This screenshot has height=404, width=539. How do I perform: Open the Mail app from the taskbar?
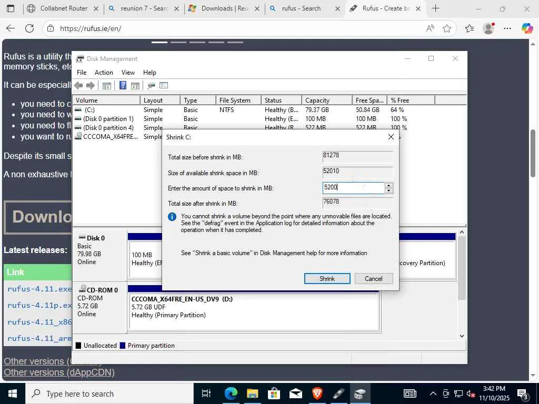pos(296,393)
